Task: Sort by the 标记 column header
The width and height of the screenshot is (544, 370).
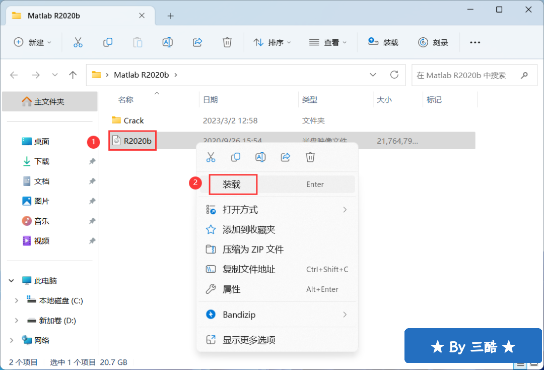Action: (x=434, y=100)
